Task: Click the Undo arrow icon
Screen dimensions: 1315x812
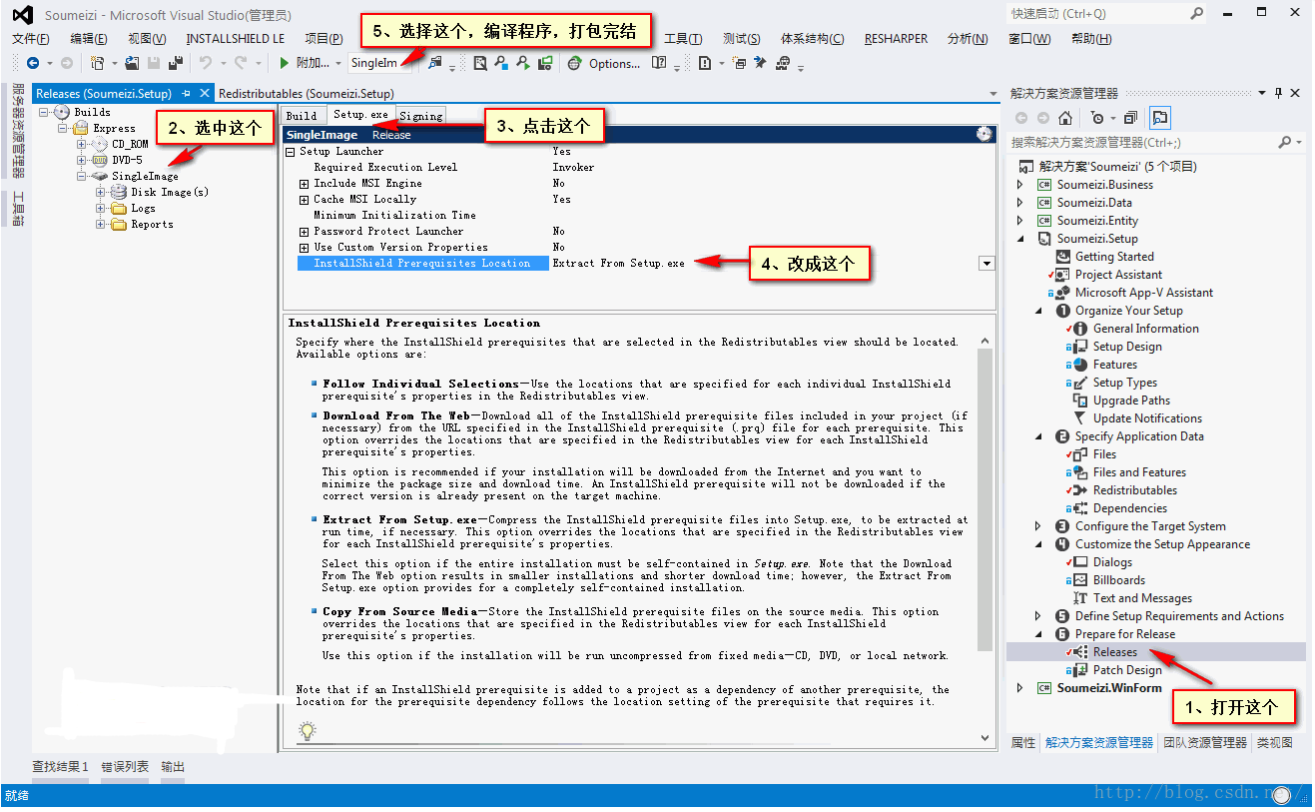Action: pos(205,63)
